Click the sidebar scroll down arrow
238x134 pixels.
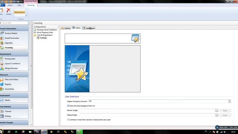(x=31, y=125)
